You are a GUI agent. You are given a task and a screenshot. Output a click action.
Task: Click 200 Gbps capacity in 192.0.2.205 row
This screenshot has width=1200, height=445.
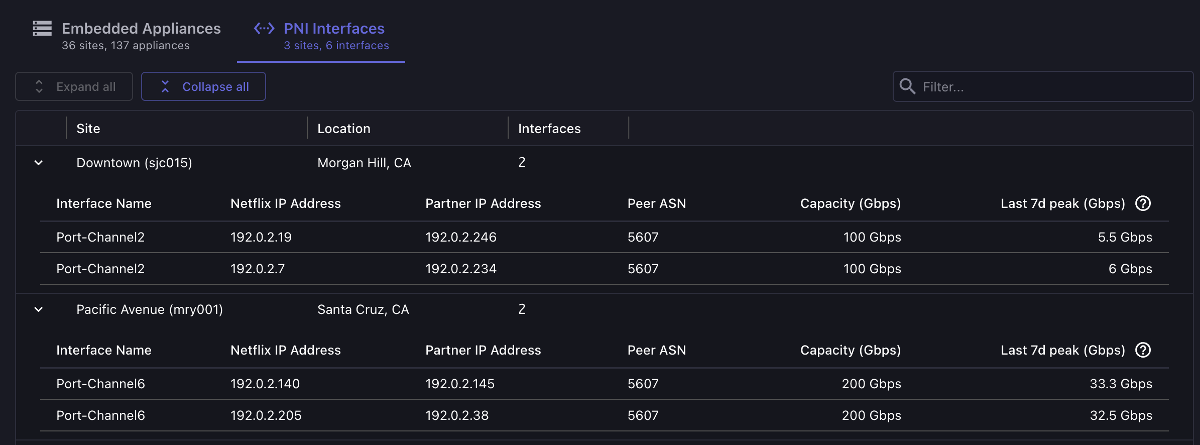pyautogui.click(x=871, y=415)
